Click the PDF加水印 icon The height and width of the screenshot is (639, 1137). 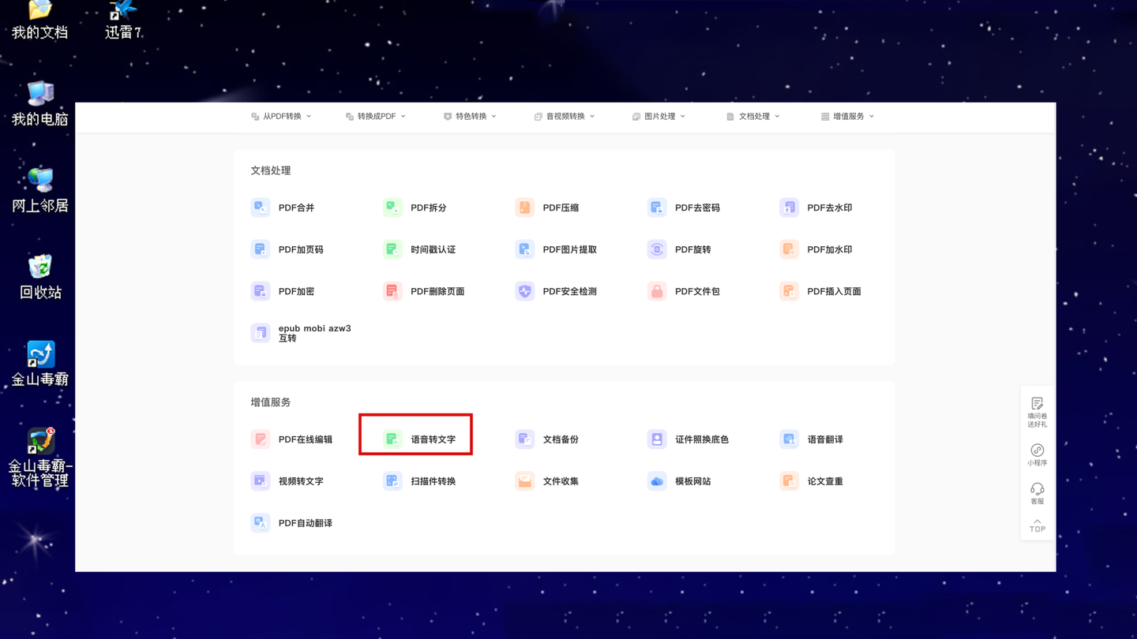click(x=790, y=249)
